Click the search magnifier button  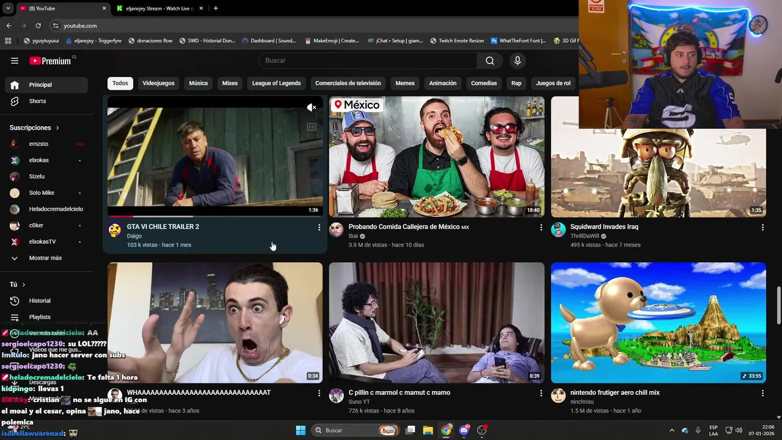490,61
